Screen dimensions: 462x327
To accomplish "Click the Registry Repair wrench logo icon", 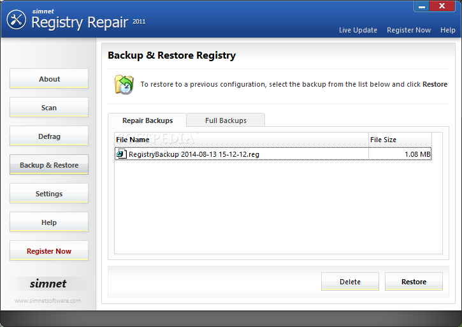I will 16,20.
